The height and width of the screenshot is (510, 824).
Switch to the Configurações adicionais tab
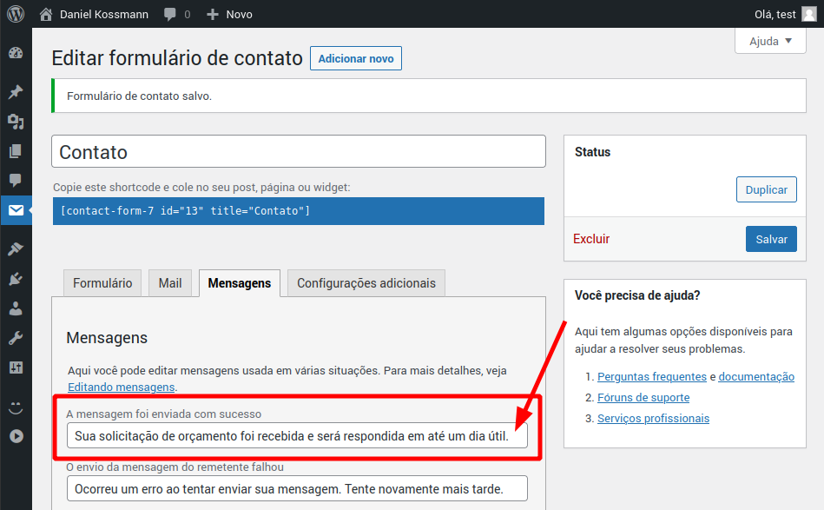click(x=366, y=283)
